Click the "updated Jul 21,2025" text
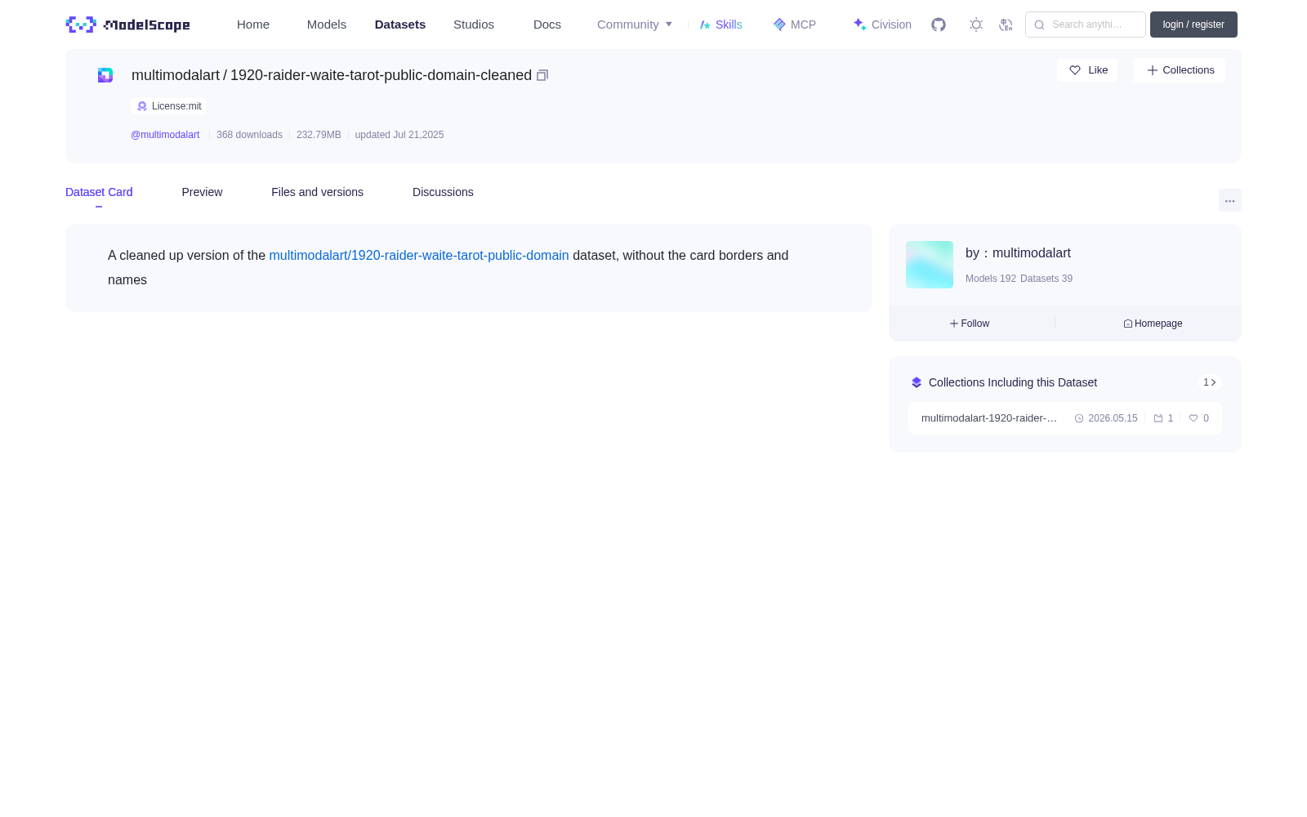This screenshot has height=817, width=1307. [399, 135]
